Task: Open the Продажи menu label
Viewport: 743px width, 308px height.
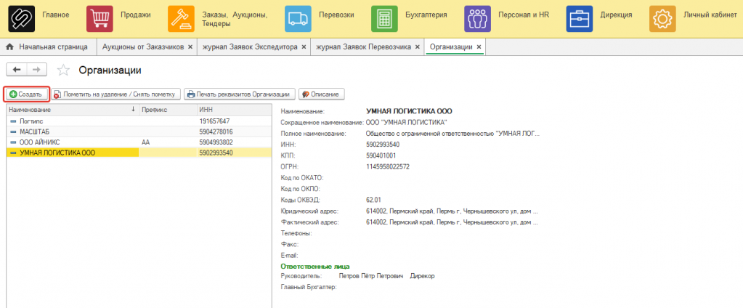Action: (136, 15)
